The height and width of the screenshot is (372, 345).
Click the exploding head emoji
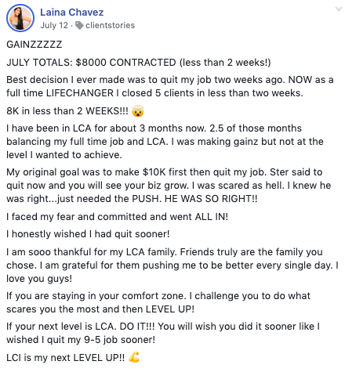coord(138,111)
